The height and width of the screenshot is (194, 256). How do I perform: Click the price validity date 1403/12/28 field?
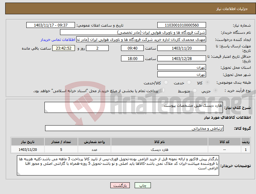pyautogui.click(x=182, y=58)
